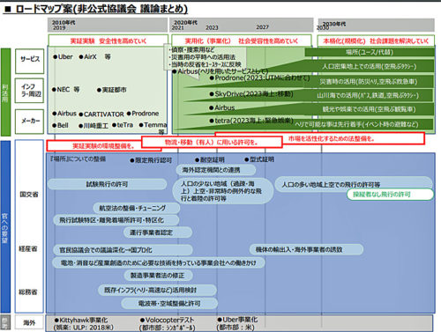Screen dimensions: 441x332
Task: Click the red '物流・移動（有人）に用いる許可を。' box
Action: [x=212, y=143]
